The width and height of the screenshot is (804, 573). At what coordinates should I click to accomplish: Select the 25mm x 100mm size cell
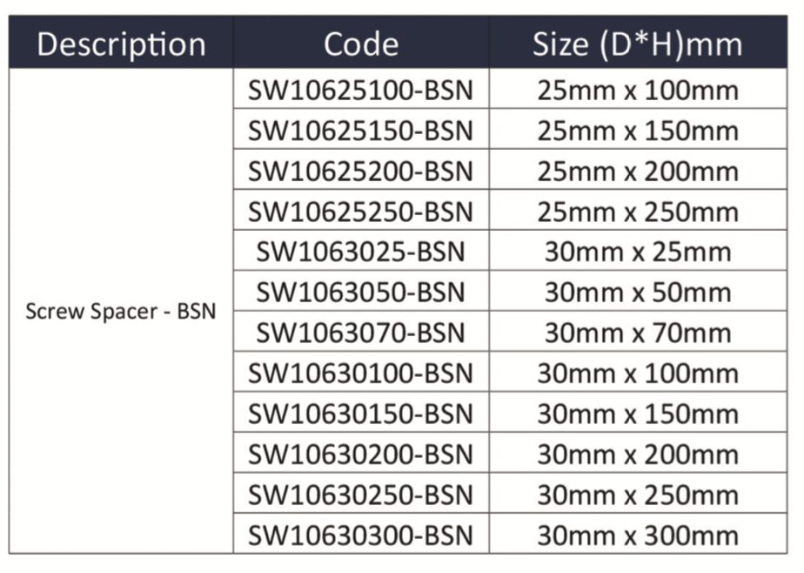coord(637,90)
